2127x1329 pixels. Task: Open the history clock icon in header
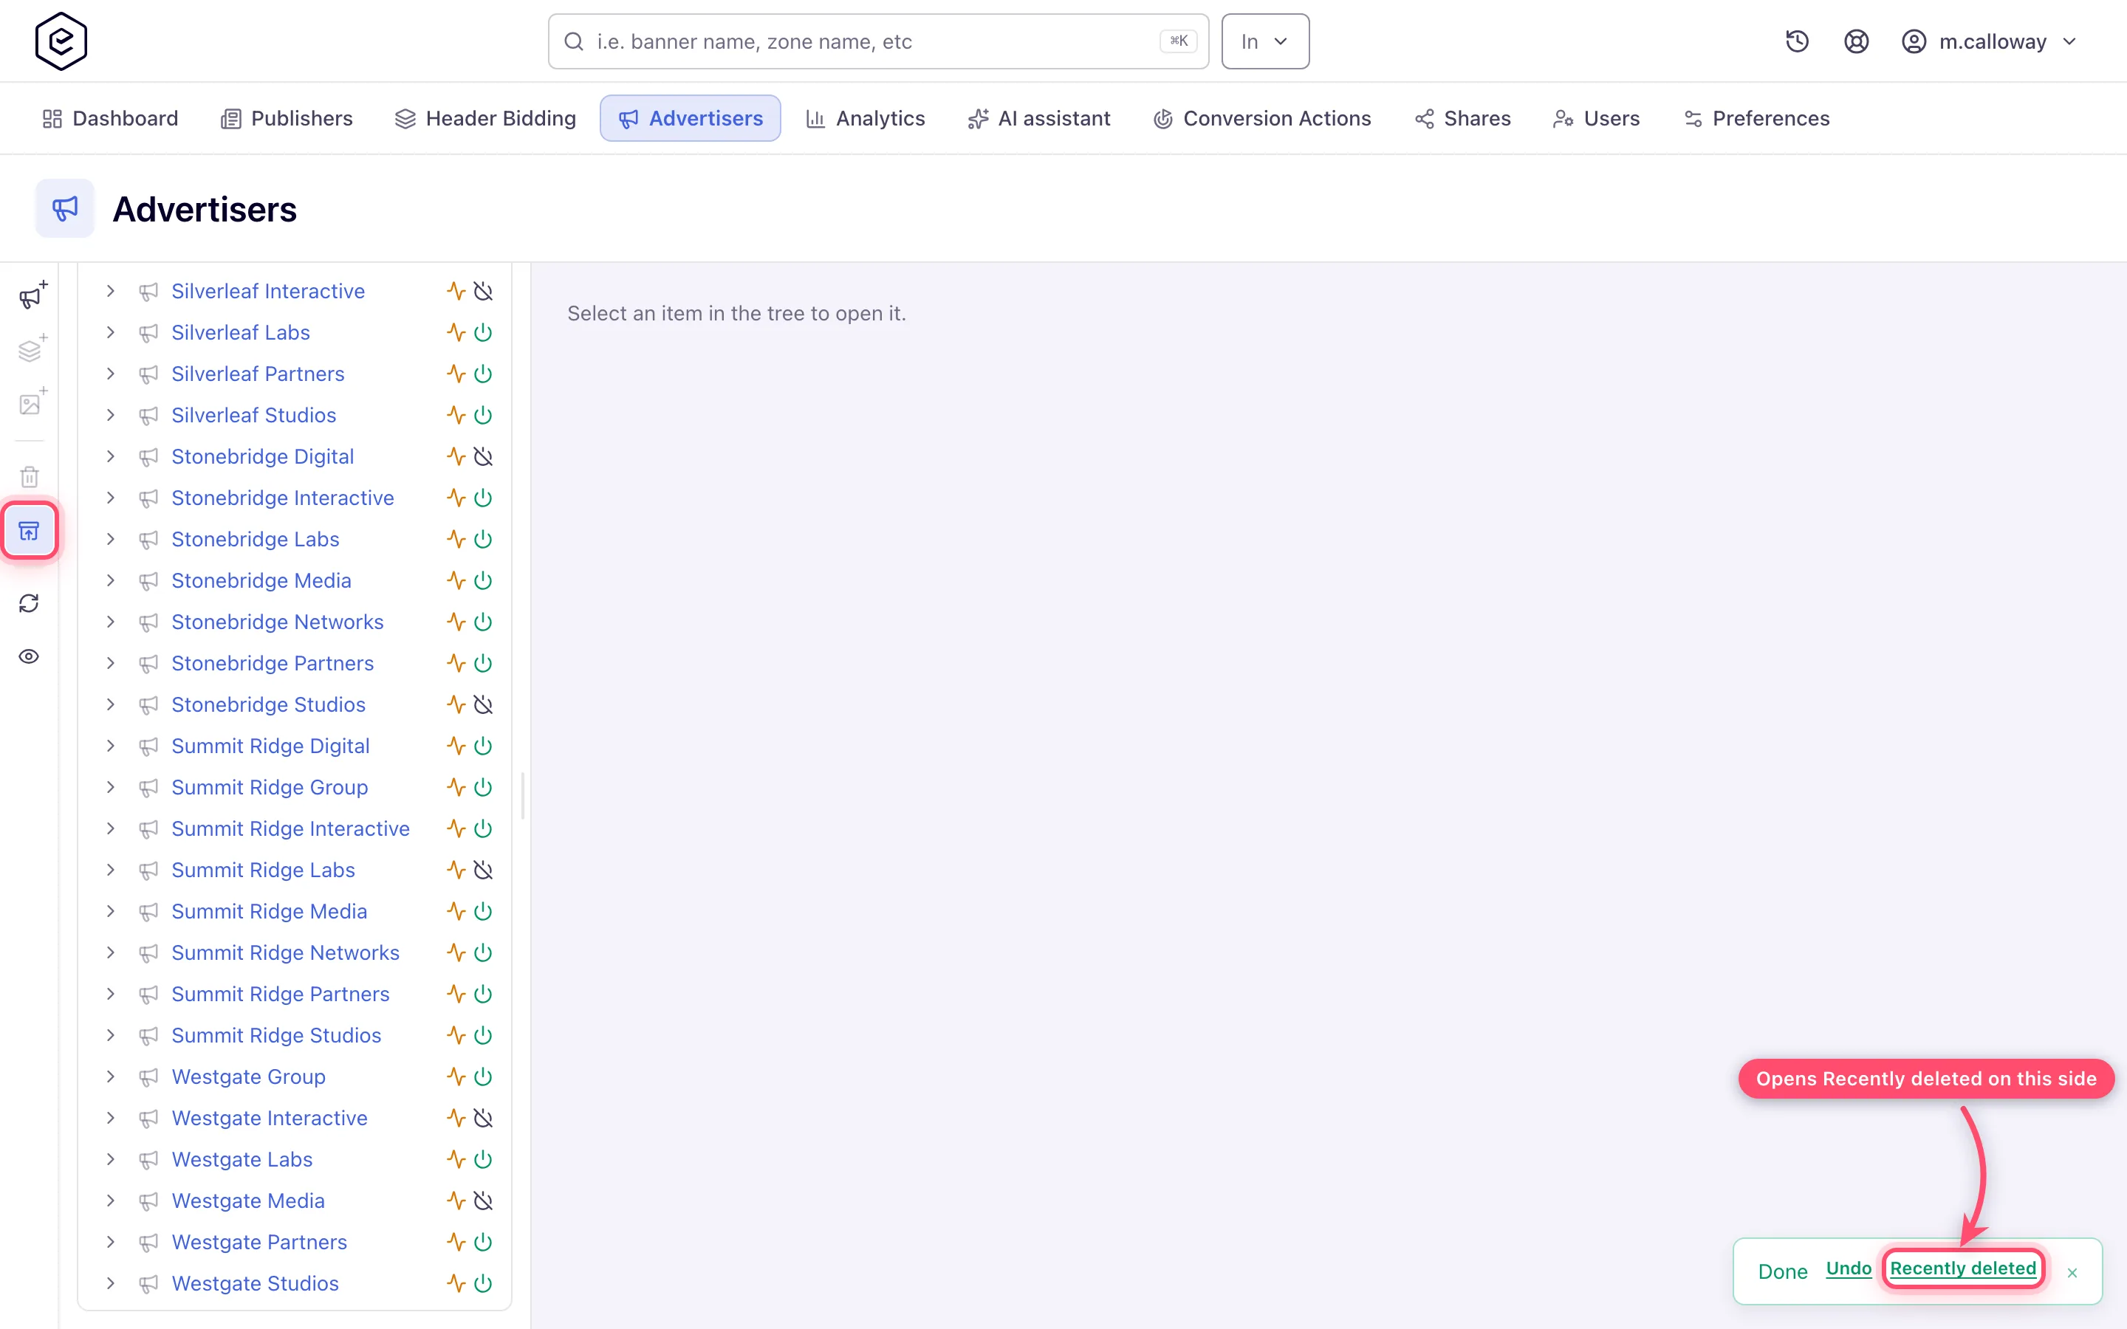coord(1797,41)
